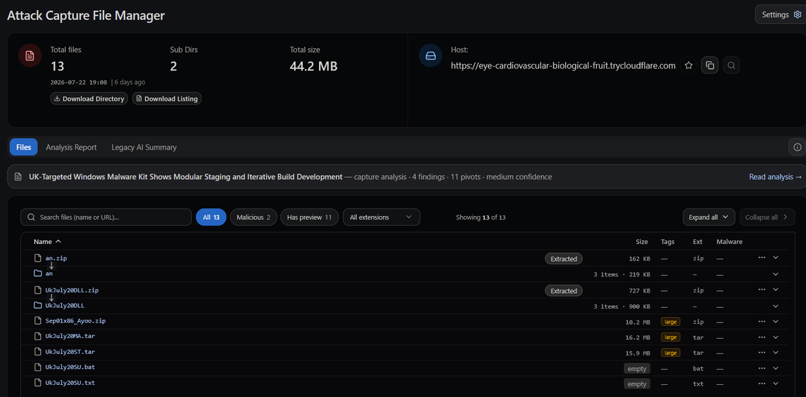Image resolution: width=806 pixels, height=397 pixels.
Task: Open file UkJuly20DLL.zip
Action: [x=72, y=290]
